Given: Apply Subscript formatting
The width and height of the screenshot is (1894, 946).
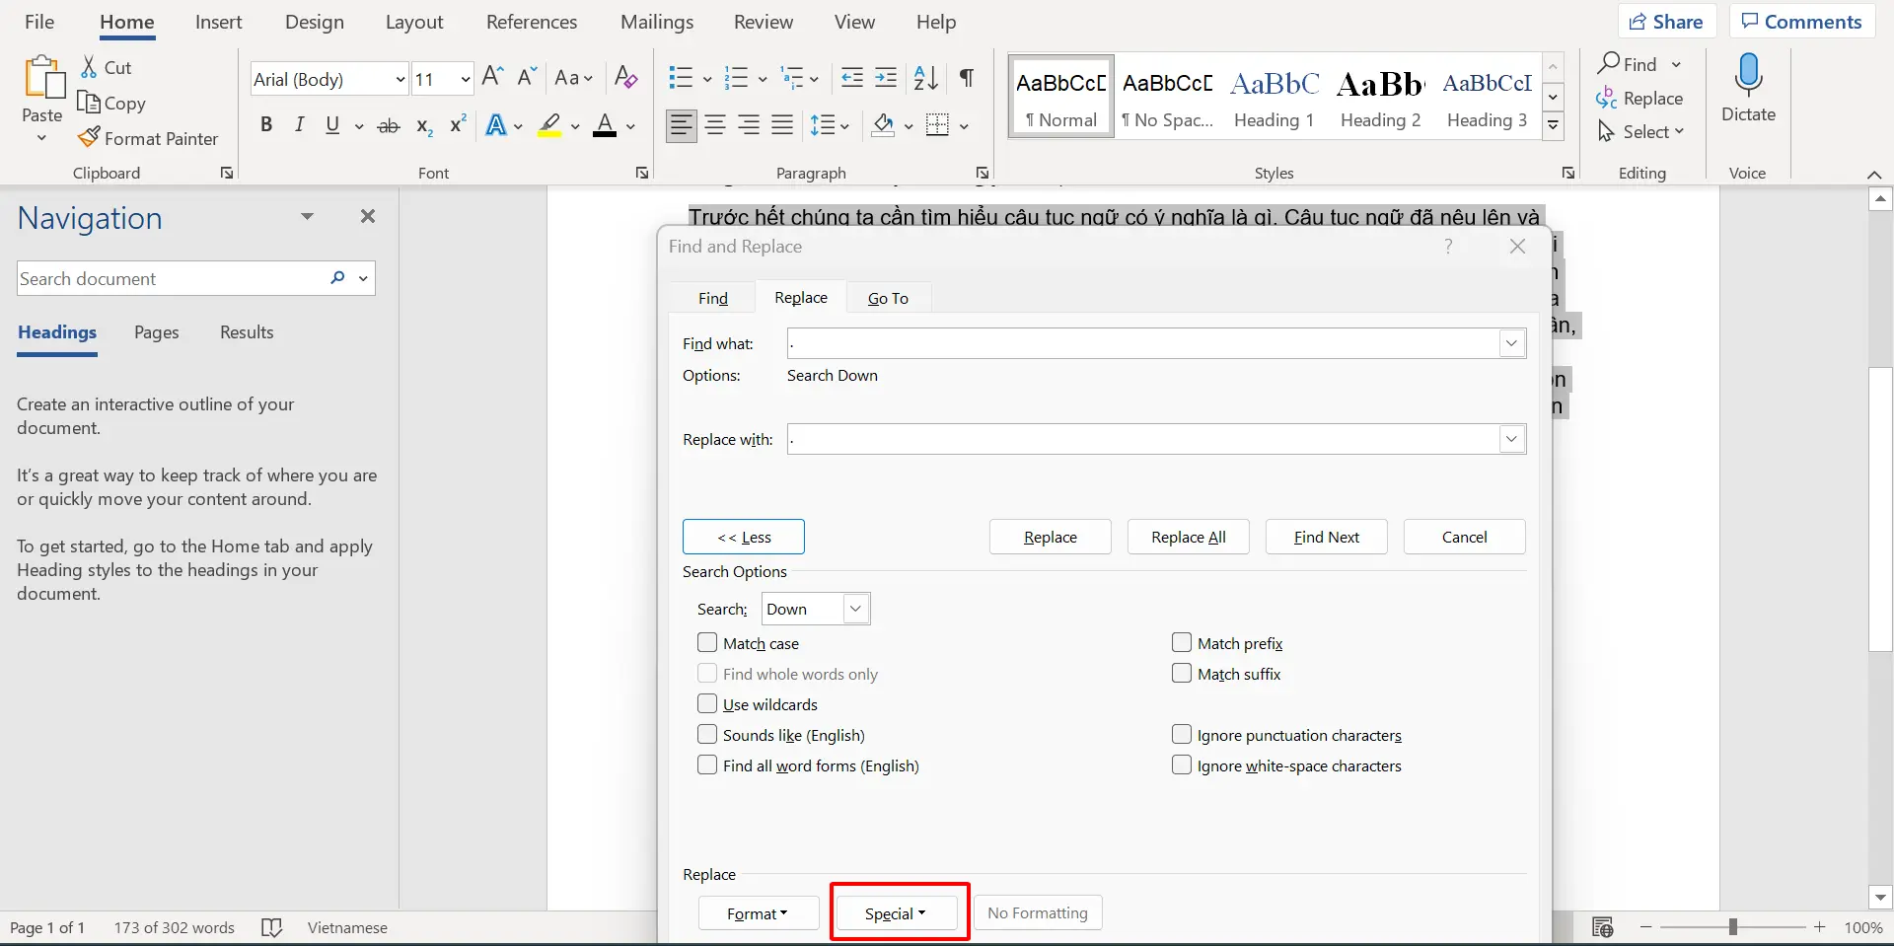Looking at the screenshot, I should [x=424, y=126].
